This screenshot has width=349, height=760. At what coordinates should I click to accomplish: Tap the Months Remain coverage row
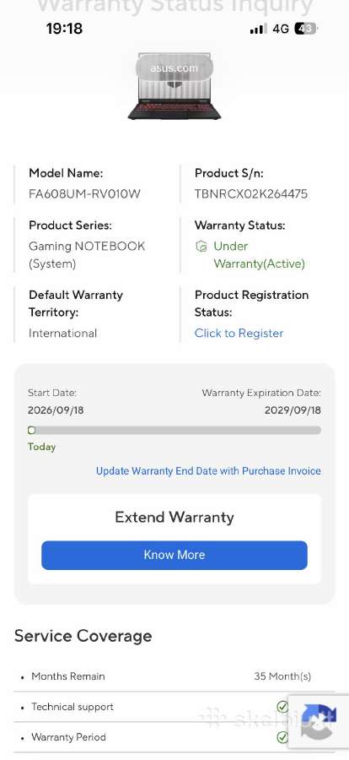(x=174, y=676)
